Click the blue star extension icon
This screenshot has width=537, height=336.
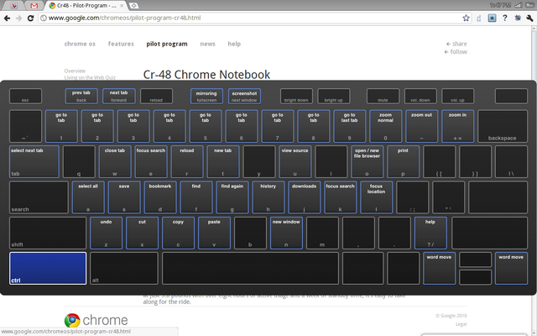pyautogui.click(x=492, y=18)
